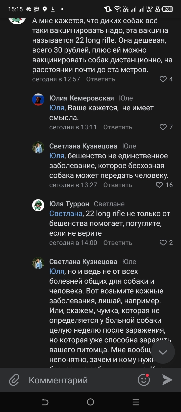The width and height of the screenshot is (181, 412).
Task: Tap Ответить under the 14:00 comment
Action: (118, 243)
